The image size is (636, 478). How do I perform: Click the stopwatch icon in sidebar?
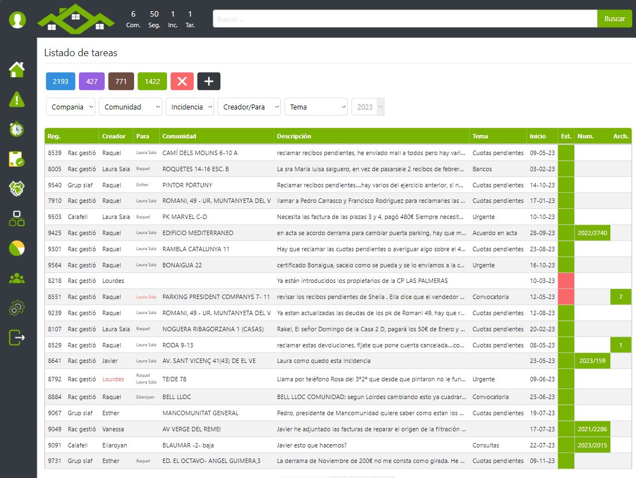point(17,129)
